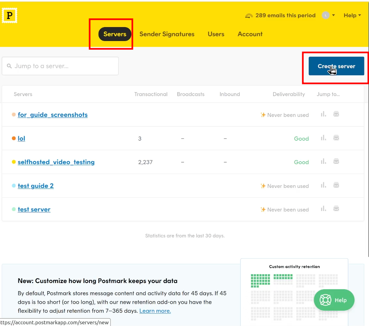Open the Account tab
Screen dimensions: 369x326
tap(250, 34)
